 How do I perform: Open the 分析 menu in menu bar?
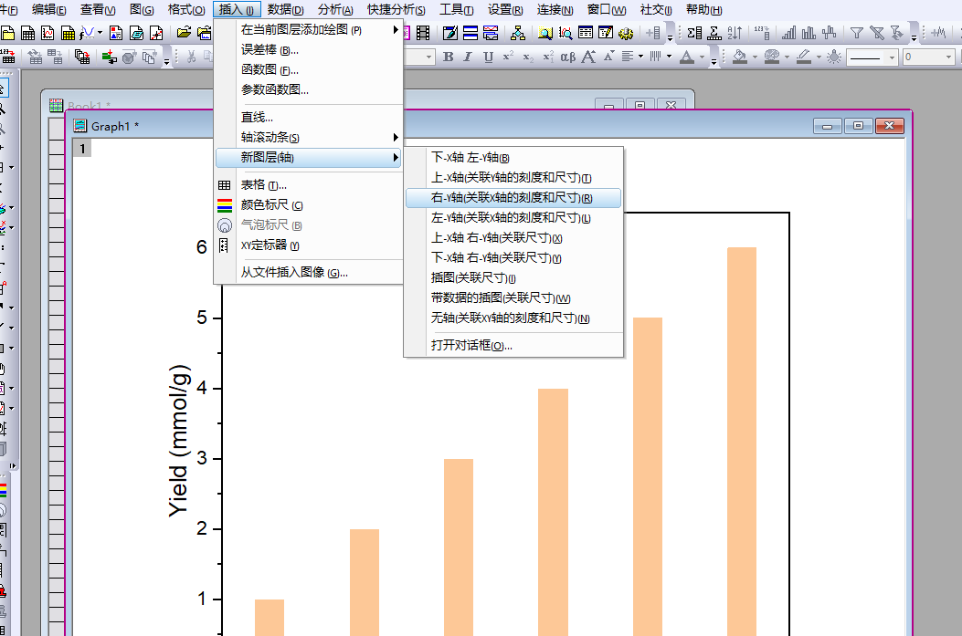(x=335, y=9)
